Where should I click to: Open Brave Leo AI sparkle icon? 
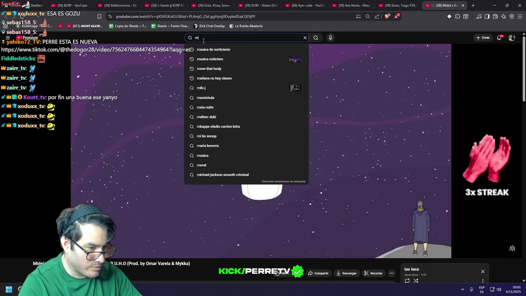tap(503, 16)
